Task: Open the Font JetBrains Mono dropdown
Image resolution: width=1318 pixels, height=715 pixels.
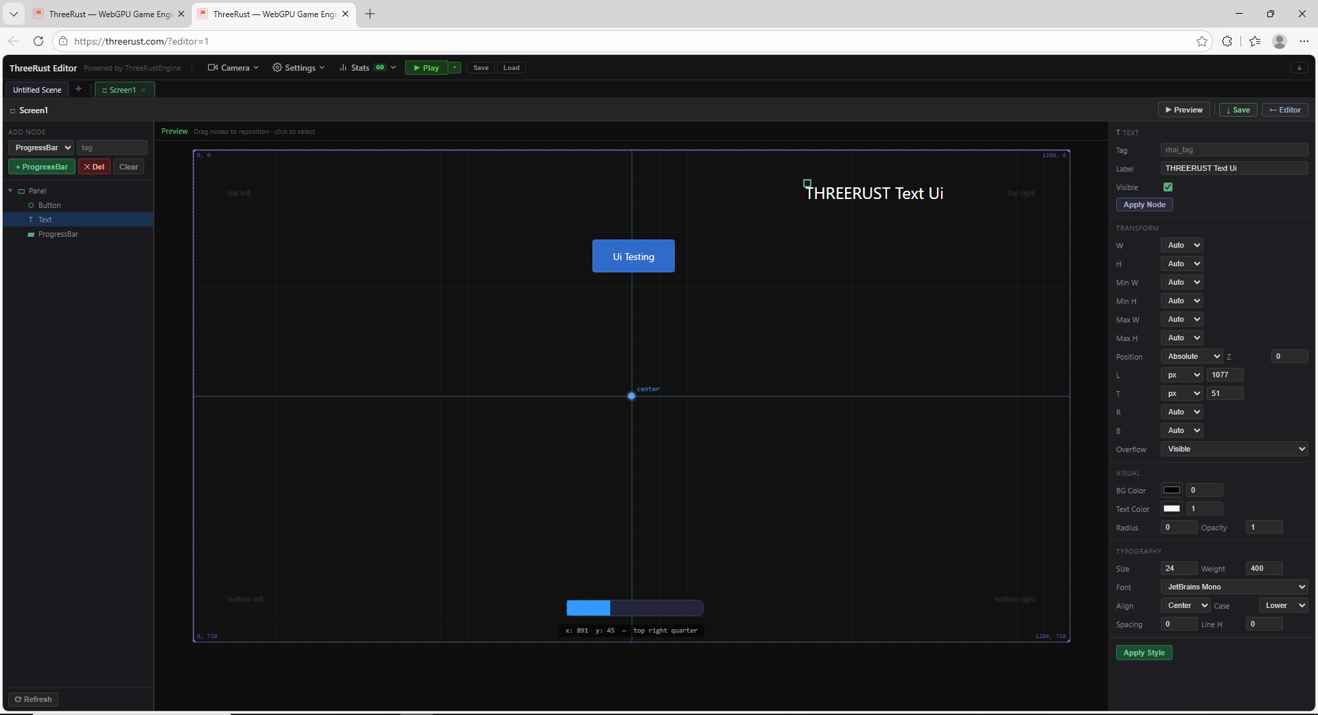Action: (1234, 587)
